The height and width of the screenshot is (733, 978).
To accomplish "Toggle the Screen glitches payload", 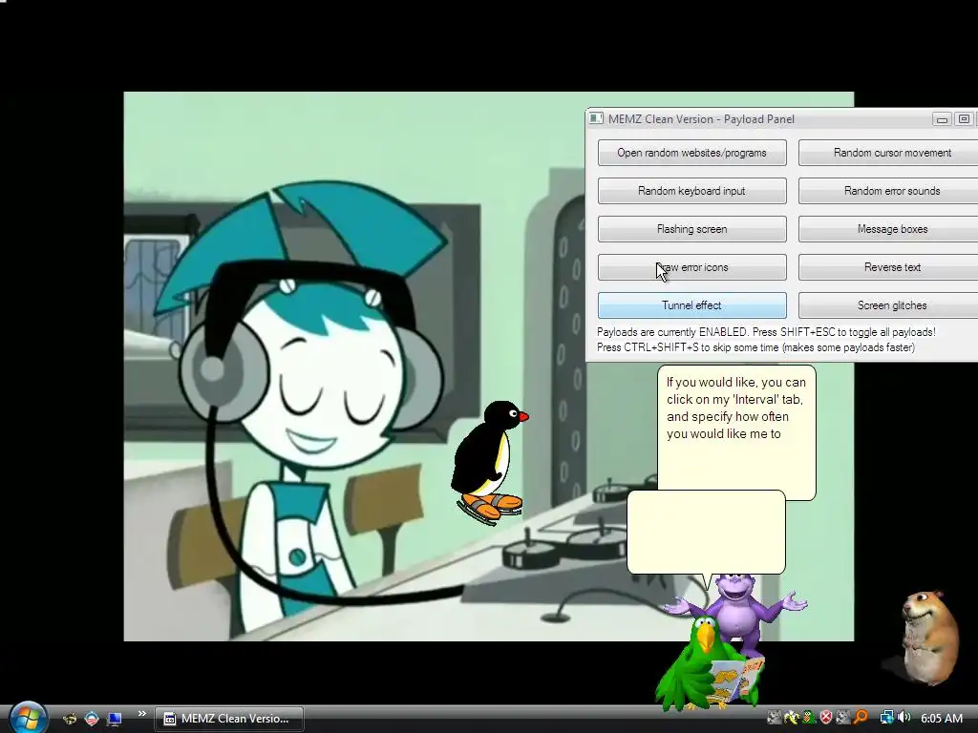I will click(x=888, y=304).
